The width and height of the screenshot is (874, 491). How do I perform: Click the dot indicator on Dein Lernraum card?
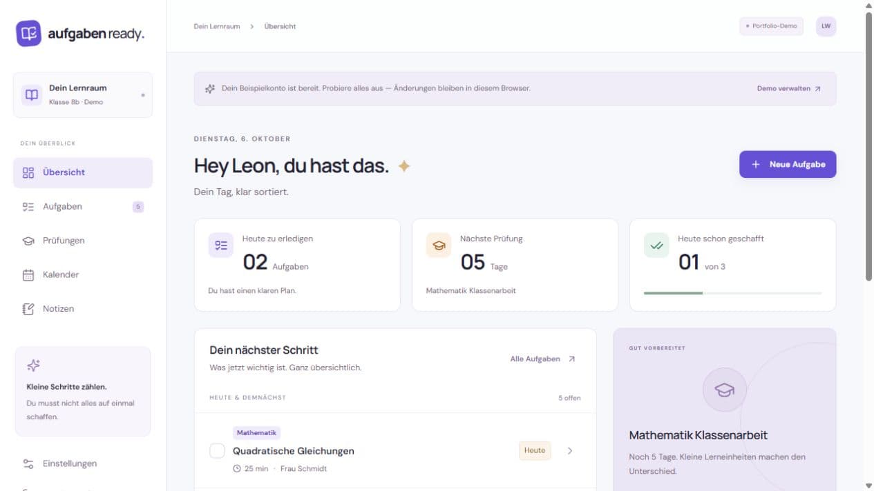point(143,95)
